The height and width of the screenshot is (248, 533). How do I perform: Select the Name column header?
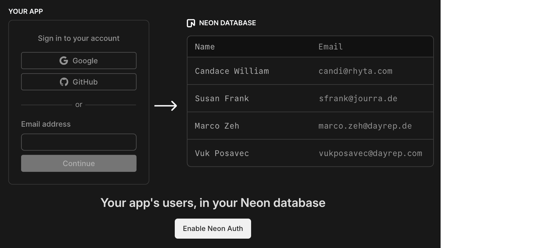(205, 46)
